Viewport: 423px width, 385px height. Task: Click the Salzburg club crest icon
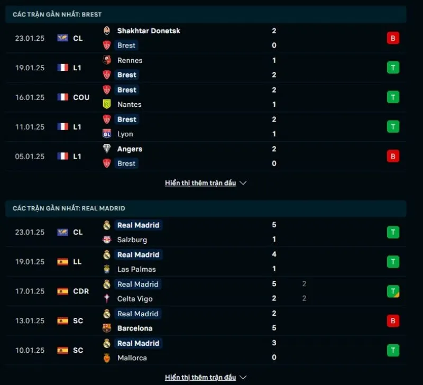(107, 240)
